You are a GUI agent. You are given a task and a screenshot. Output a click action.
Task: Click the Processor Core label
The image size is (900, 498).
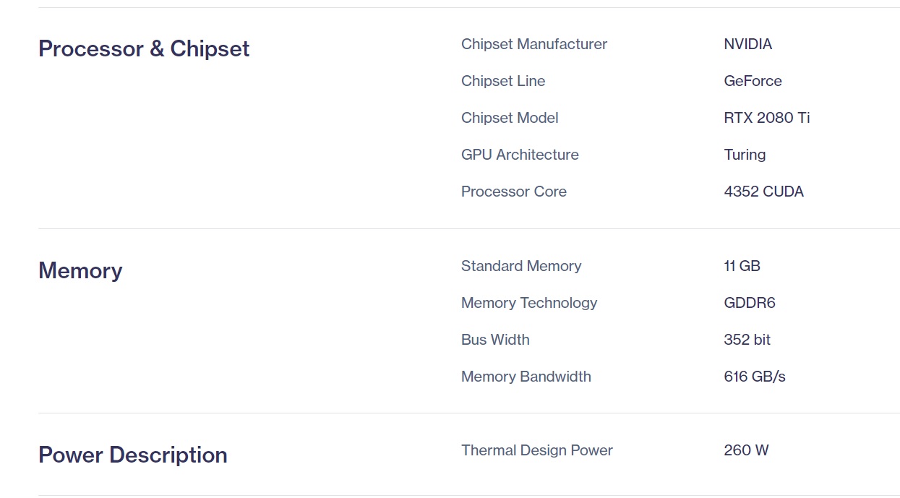[x=513, y=192]
